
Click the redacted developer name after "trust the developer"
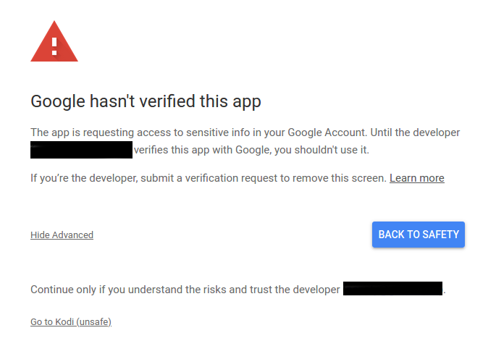click(392, 289)
